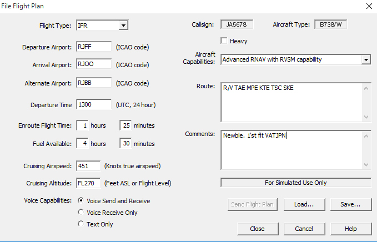Focus the Cruising Airspeed field
Viewport: 377px width, 242px height.
[88, 166]
